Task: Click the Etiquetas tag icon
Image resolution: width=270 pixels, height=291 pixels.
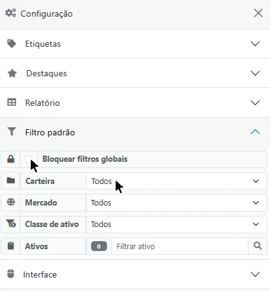Action: point(12,44)
